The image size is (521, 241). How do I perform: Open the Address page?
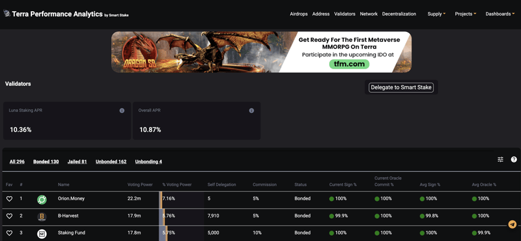click(x=321, y=14)
